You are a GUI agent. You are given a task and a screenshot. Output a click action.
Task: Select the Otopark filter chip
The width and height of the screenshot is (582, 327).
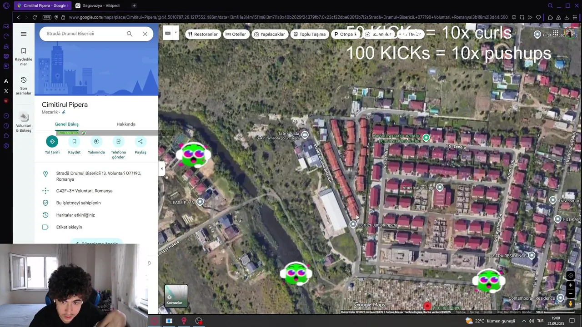346,34
